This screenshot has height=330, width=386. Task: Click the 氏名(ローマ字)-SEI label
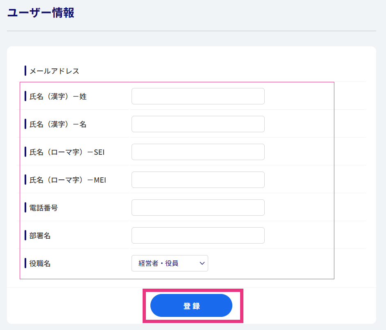67,152
